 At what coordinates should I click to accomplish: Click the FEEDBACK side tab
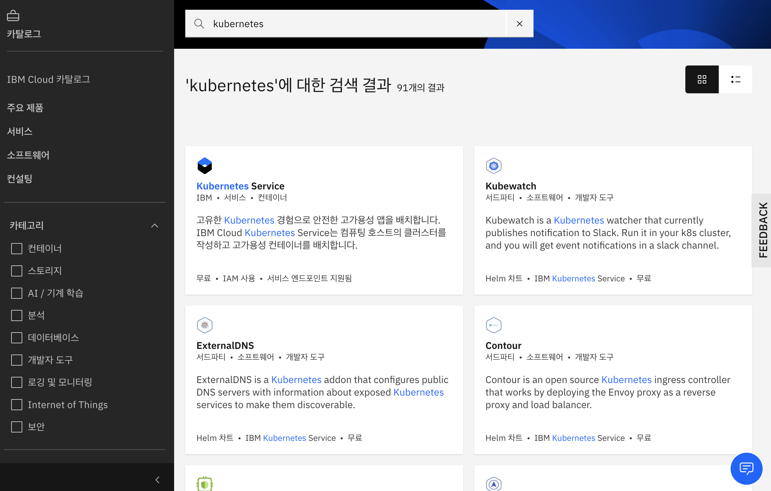tap(762, 230)
